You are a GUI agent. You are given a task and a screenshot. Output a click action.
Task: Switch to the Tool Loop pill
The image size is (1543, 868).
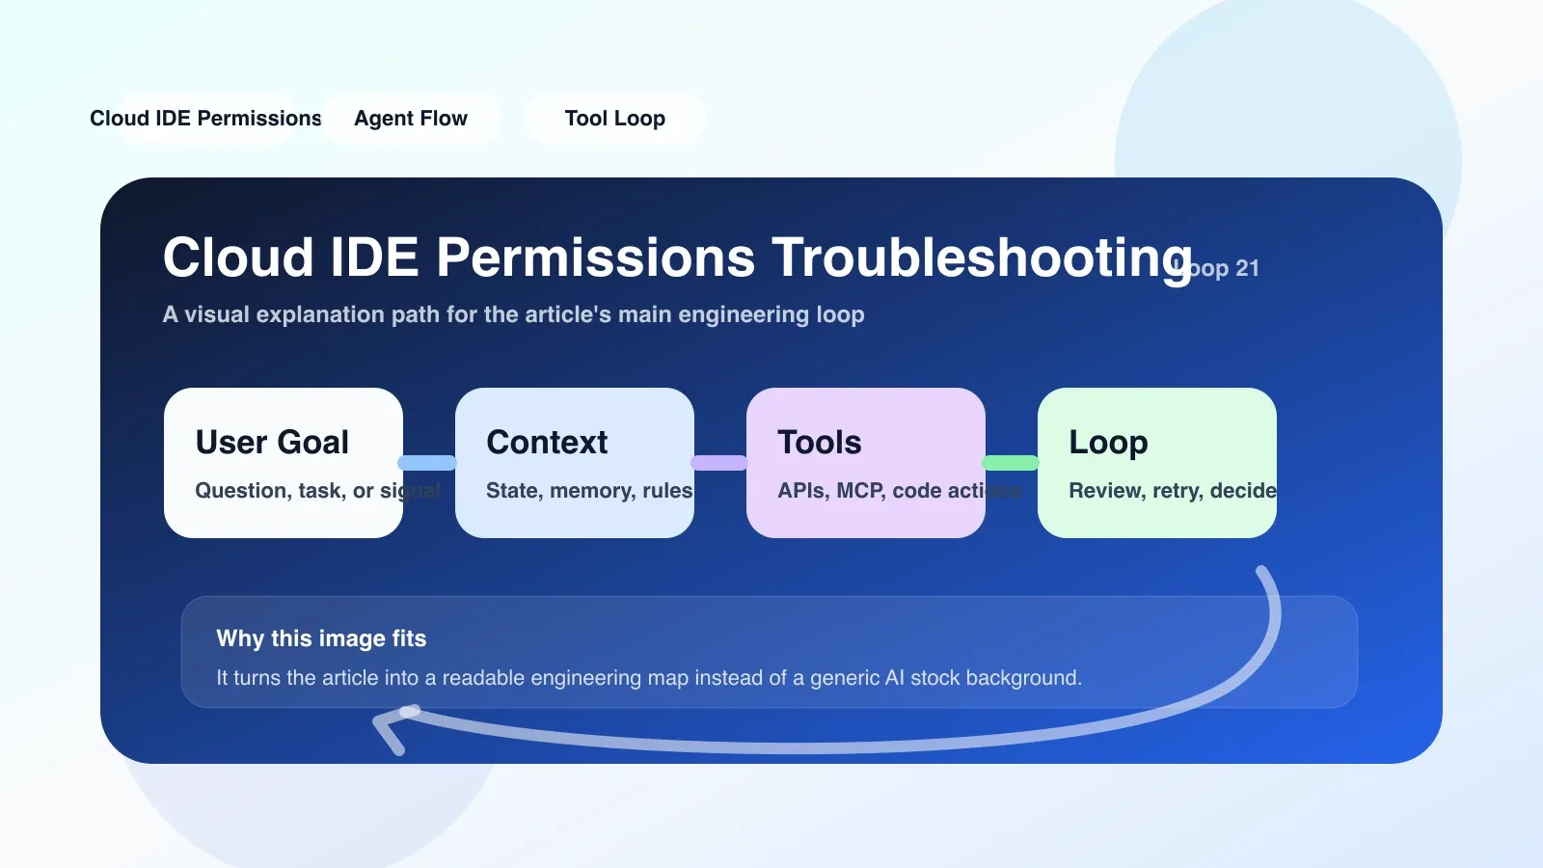pyautogui.click(x=615, y=119)
